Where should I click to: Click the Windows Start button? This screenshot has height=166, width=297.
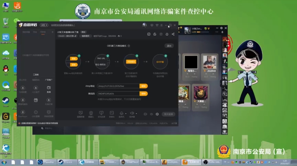[x=4, y=162]
